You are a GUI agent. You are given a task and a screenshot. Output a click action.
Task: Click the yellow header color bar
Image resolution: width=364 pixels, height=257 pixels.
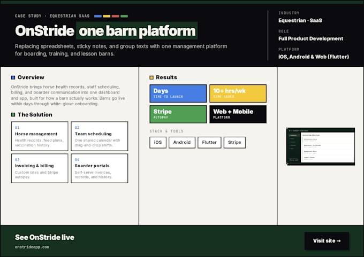(107, 16)
